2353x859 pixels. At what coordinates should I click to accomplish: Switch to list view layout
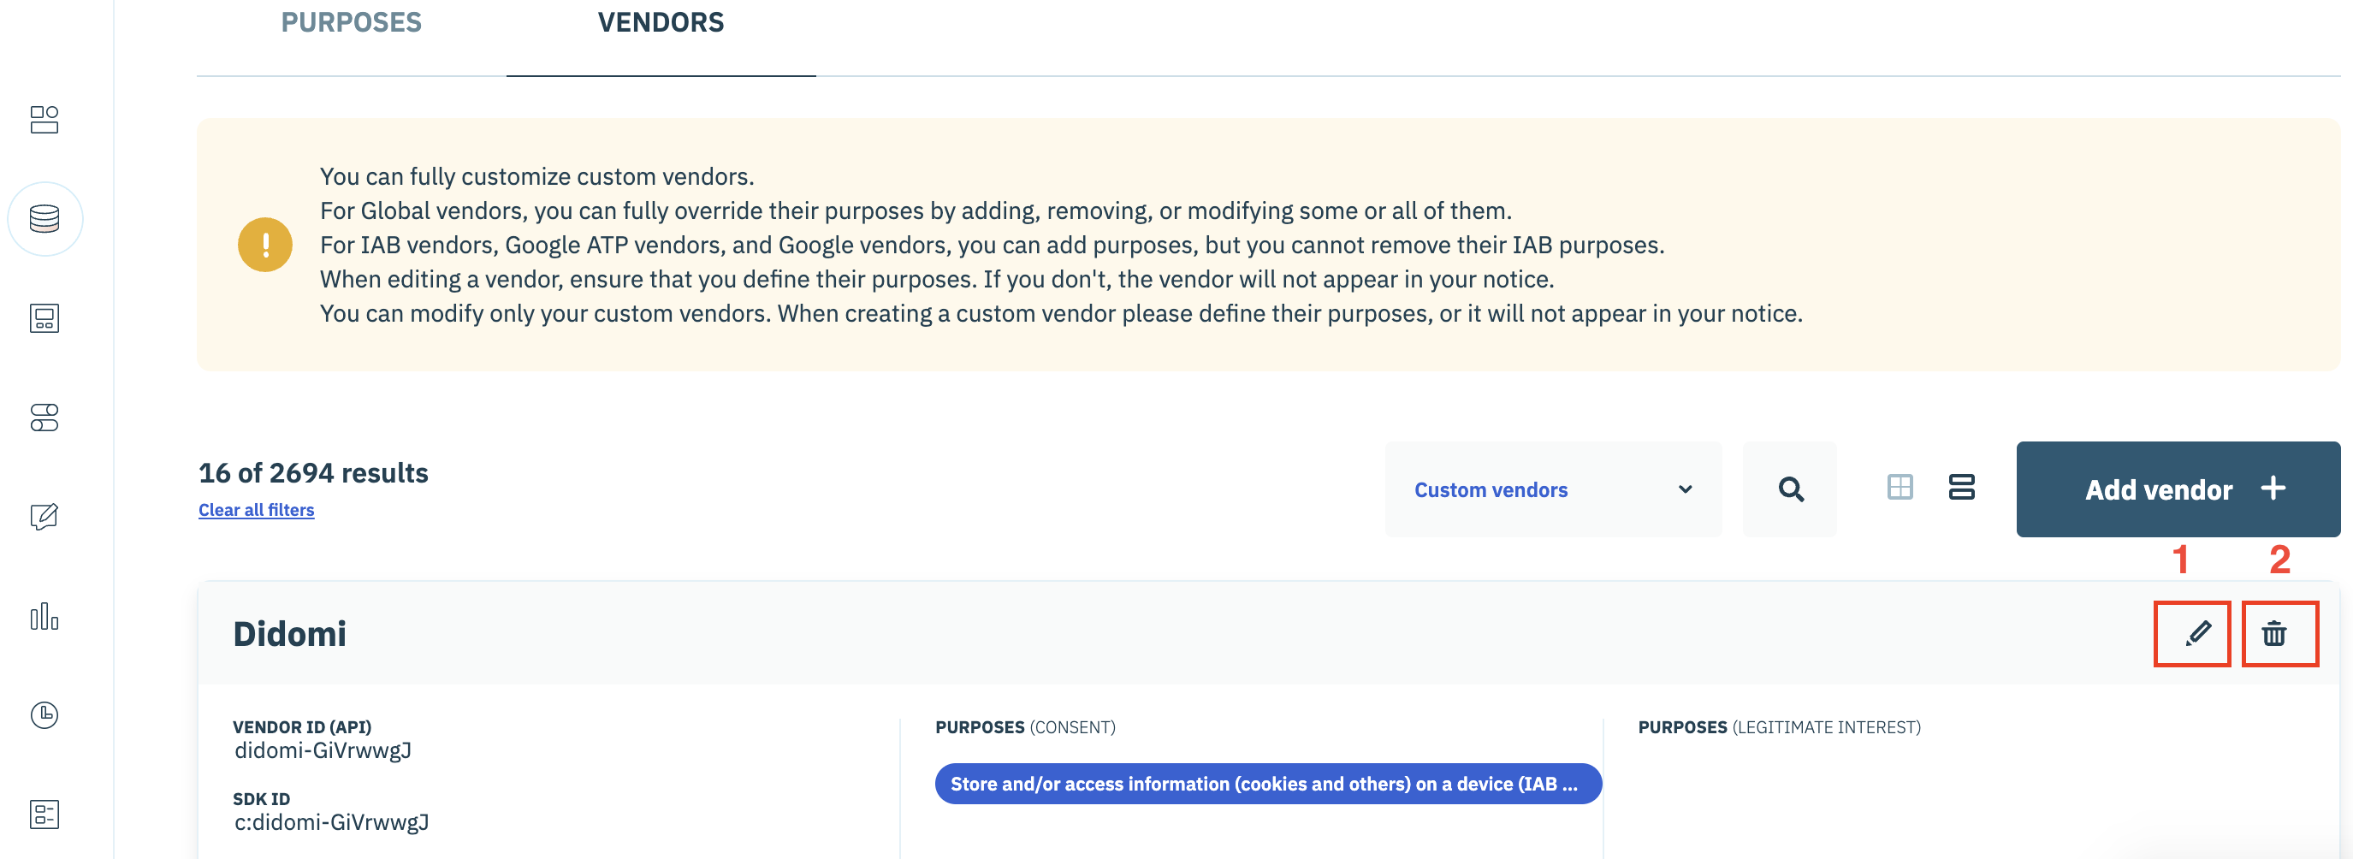[1961, 487]
